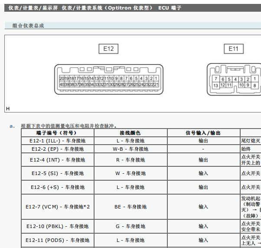Select the 端子编号（符号） column header
This screenshot has height=248, width=261.
tap(58, 133)
